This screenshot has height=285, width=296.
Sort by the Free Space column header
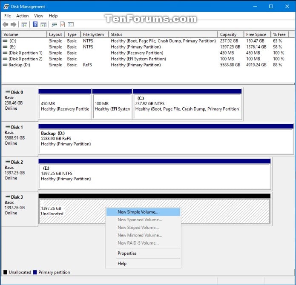[257, 34]
